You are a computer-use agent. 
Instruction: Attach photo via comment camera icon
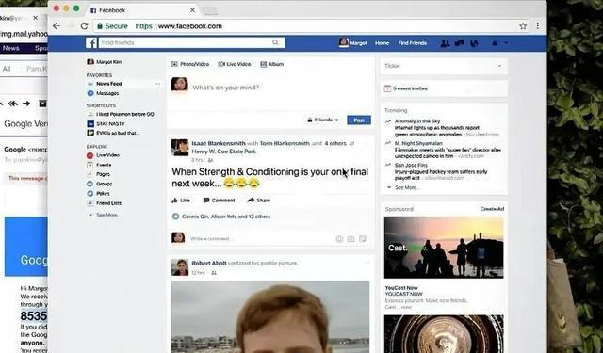click(351, 239)
